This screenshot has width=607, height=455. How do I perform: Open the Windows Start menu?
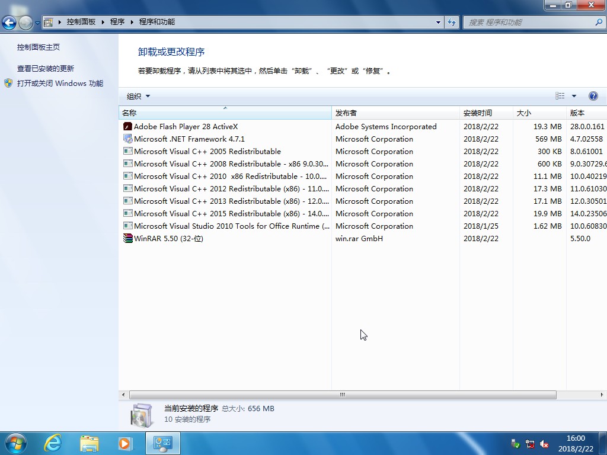[x=15, y=443]
